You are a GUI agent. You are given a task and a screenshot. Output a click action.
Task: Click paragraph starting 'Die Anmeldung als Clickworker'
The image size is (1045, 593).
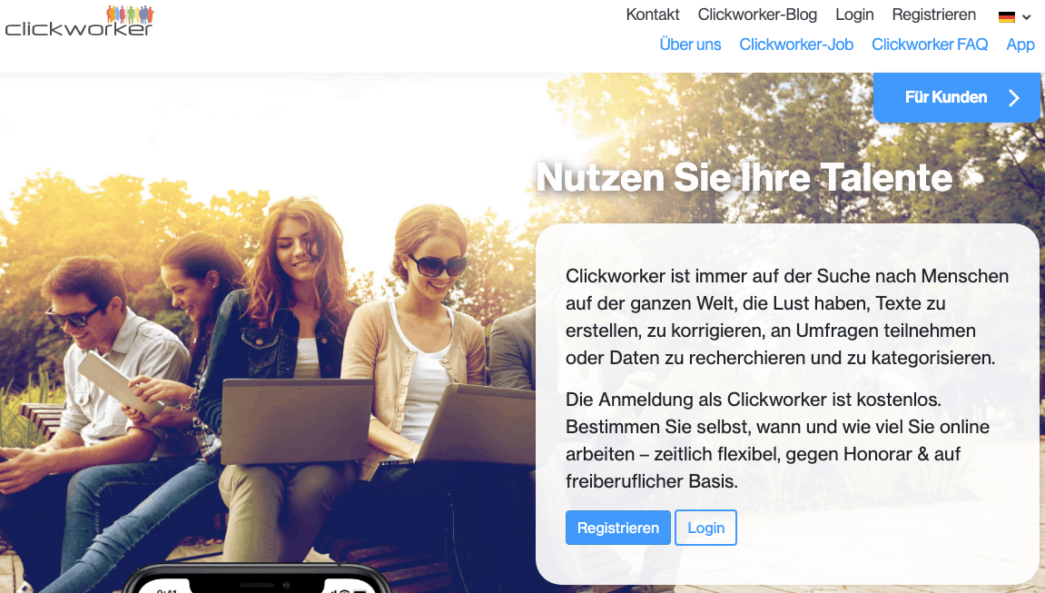[777, 440]
